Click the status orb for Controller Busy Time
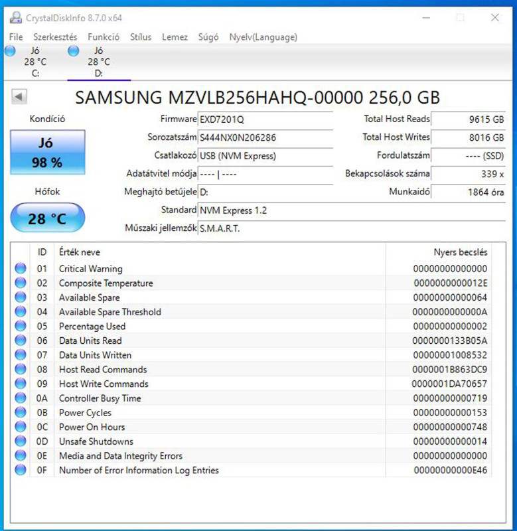The height and width of the screenshot is (531, 517). (x=21, y=398)
